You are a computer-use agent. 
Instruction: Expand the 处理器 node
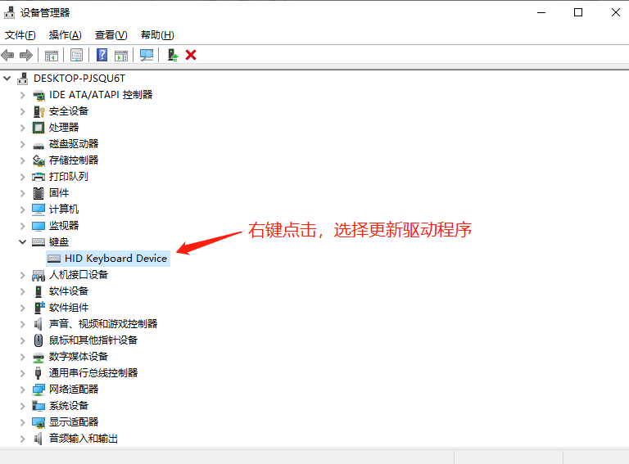click(x=23, y=128)
